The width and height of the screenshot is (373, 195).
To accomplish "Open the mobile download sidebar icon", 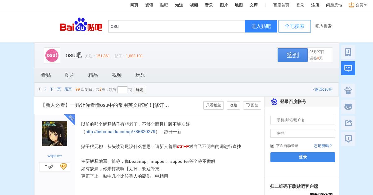I will [x=348, y=52].
